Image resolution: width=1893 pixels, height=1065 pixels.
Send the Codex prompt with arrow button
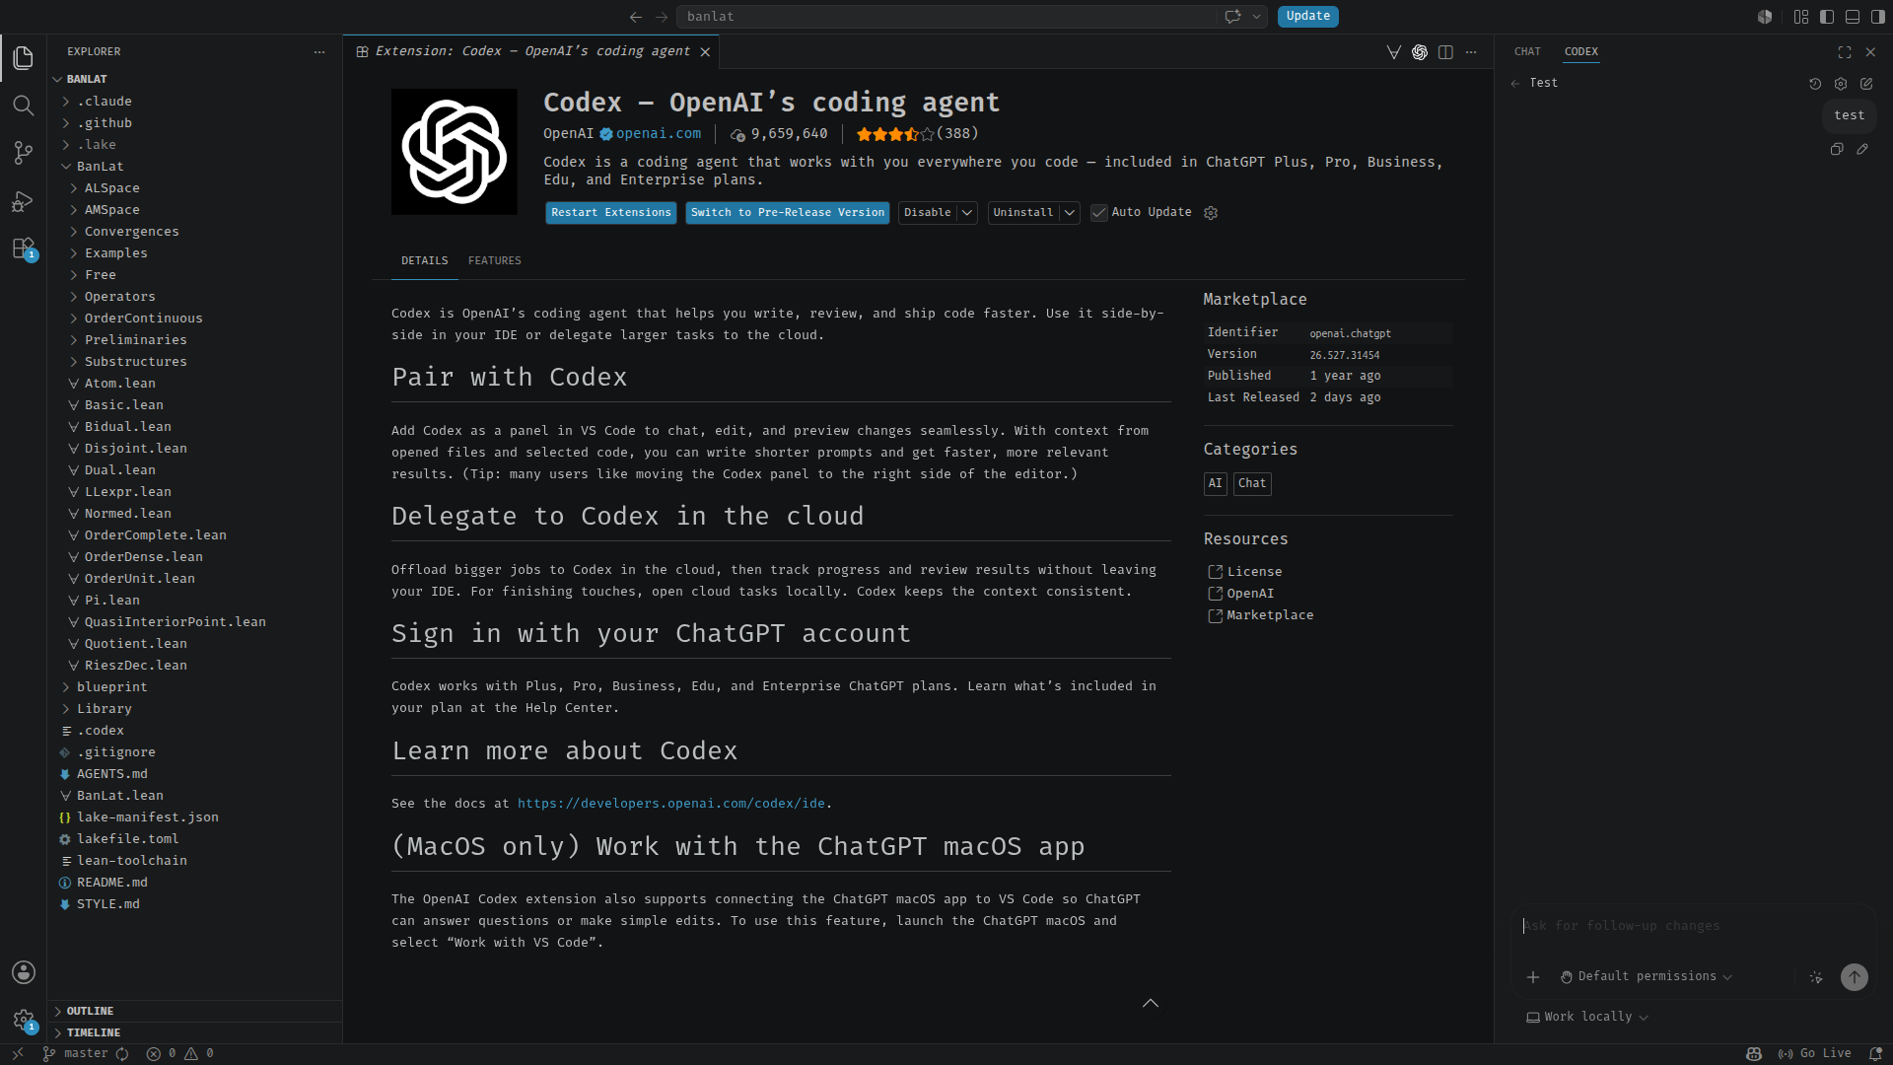point(1855,977)
